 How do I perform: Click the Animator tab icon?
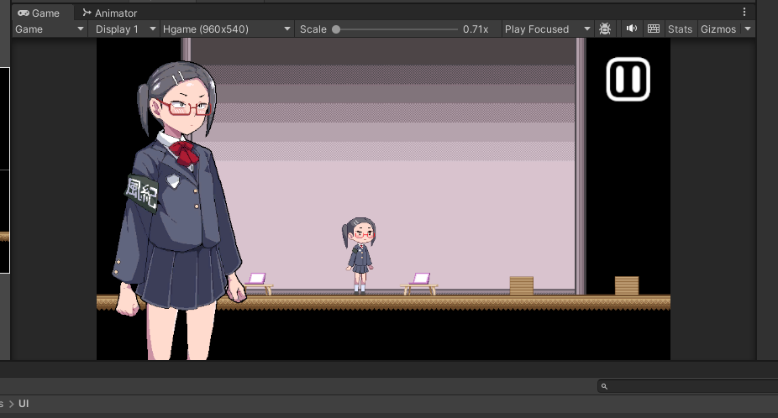click(x=87, y=13)
